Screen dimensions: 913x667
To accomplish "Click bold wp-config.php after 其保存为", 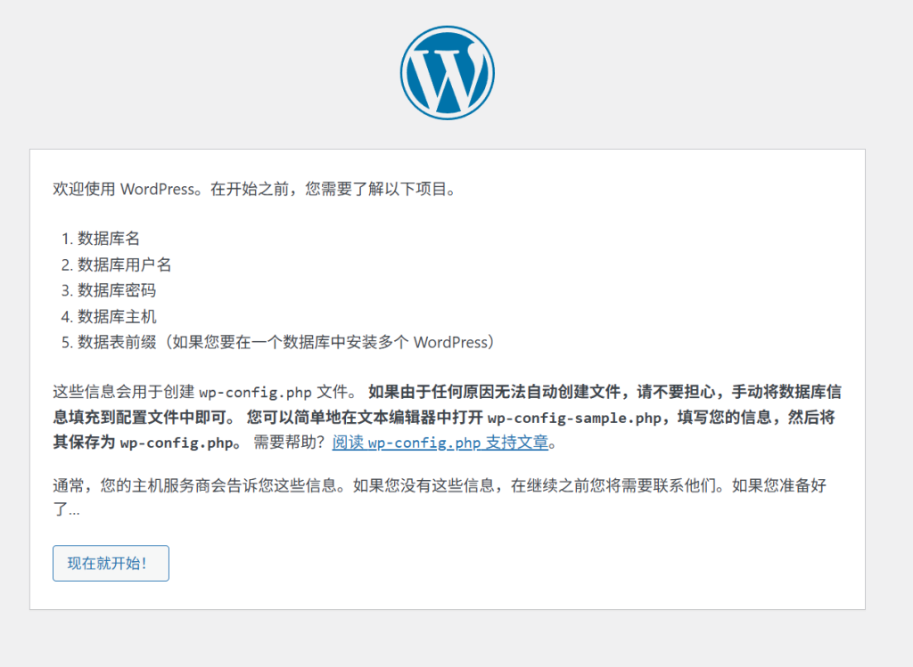I will [x=174, y=443].
